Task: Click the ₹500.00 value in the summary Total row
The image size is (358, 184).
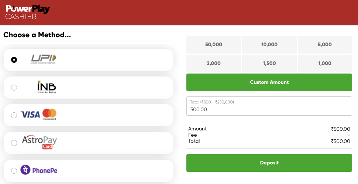Action: tap(340, 141)
